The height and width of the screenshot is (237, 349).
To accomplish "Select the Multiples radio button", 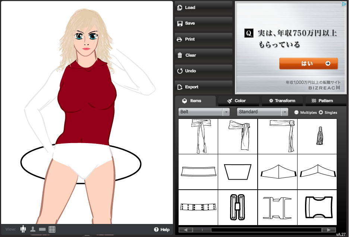I will 296,112.
